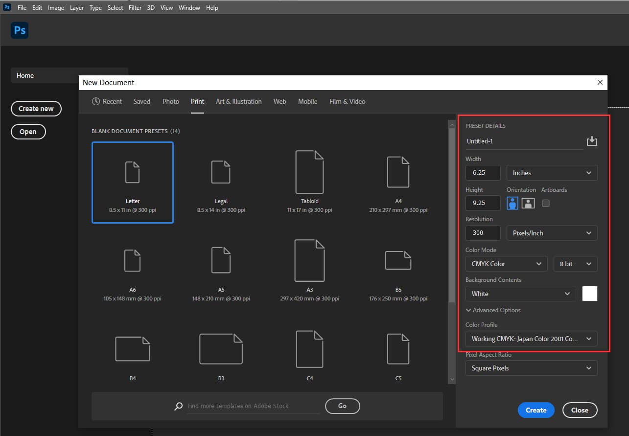Screen dimensions: 629x436
Task: Switch to the Art & Illustration tab
Action: (x=239, y=101)
